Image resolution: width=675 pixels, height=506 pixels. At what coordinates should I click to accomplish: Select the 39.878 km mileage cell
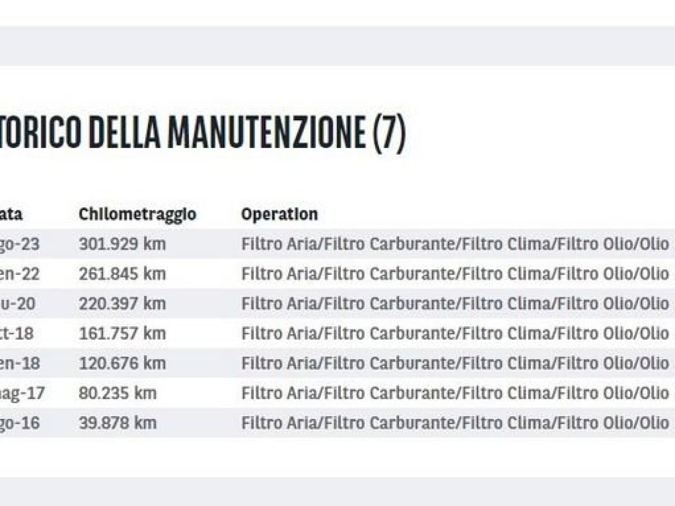point(118,423)
